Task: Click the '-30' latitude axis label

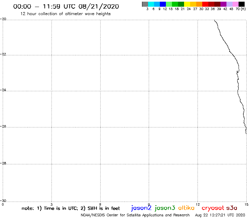Action: (3, 201)
